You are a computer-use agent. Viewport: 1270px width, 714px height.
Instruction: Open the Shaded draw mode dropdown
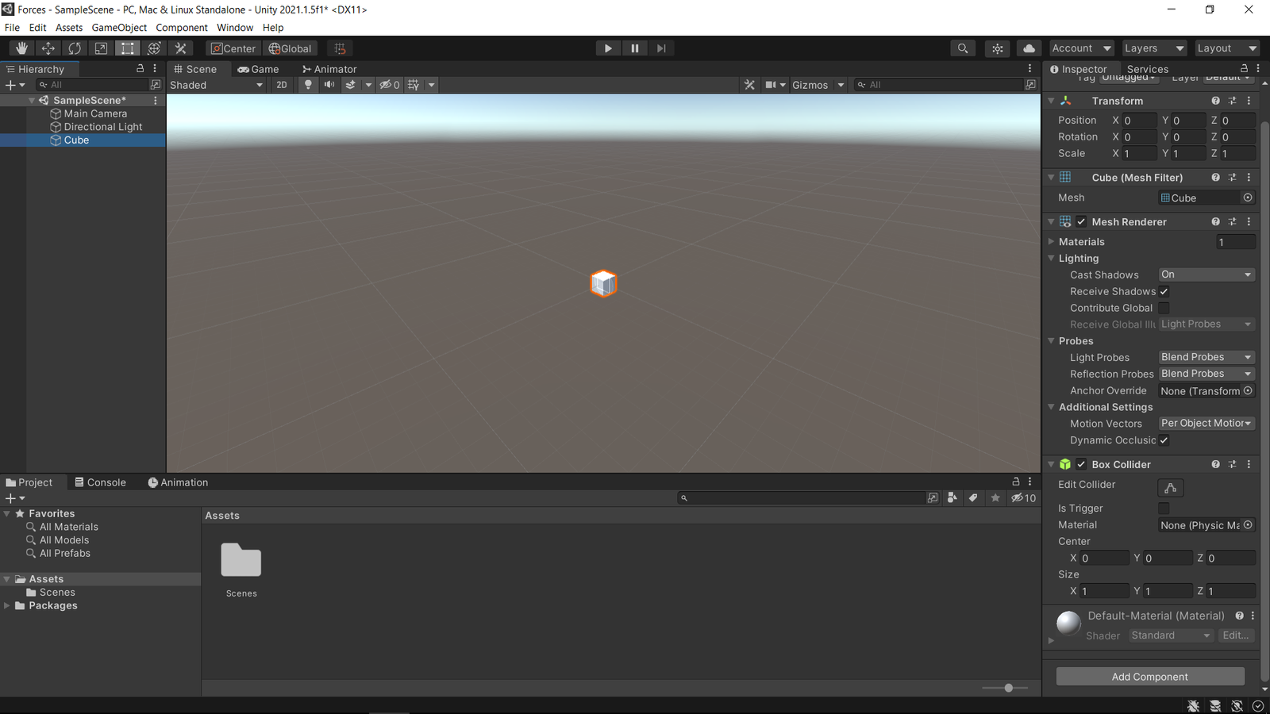tap(216, 85)
